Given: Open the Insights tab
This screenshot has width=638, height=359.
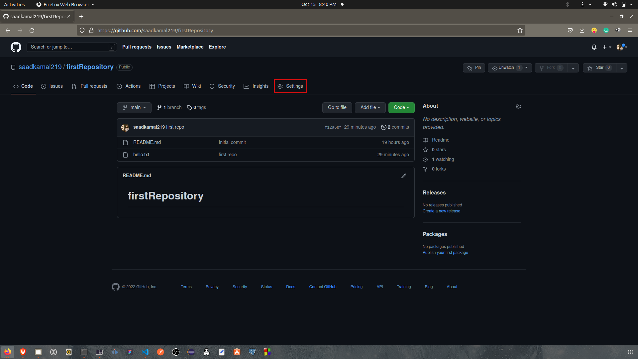Looking at the screenshot, I should point(256,86).
